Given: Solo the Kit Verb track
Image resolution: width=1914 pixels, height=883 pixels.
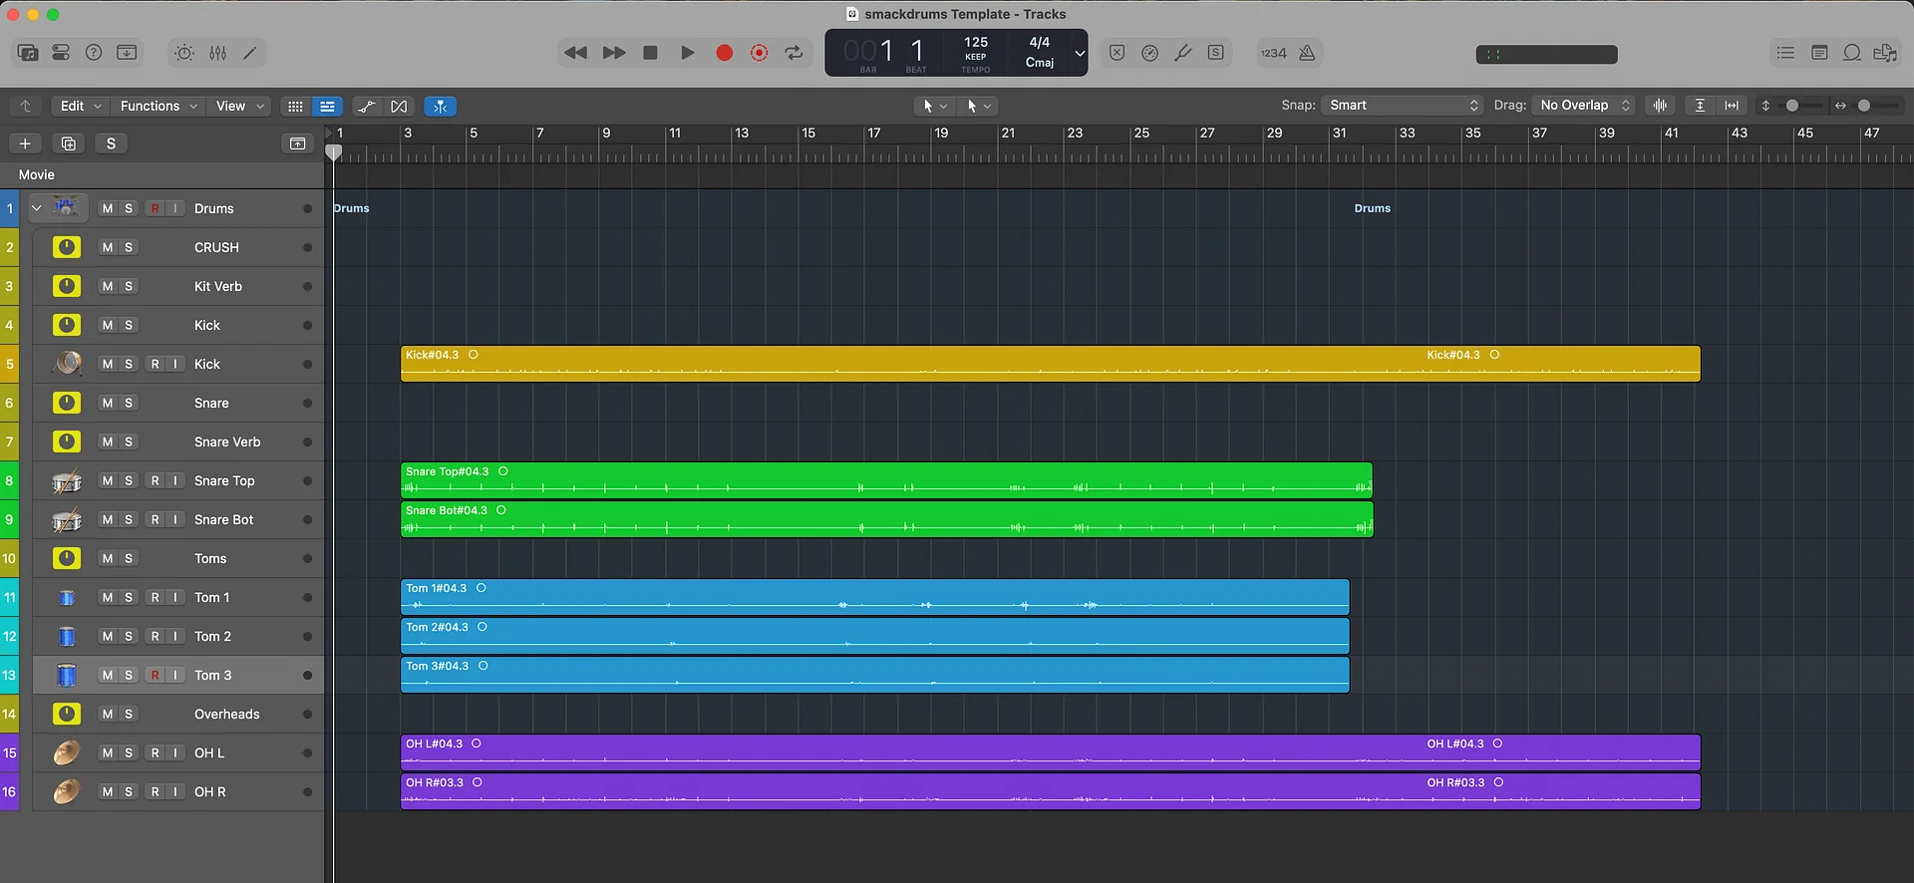Looking at the screenshot, I should (129, 286).
